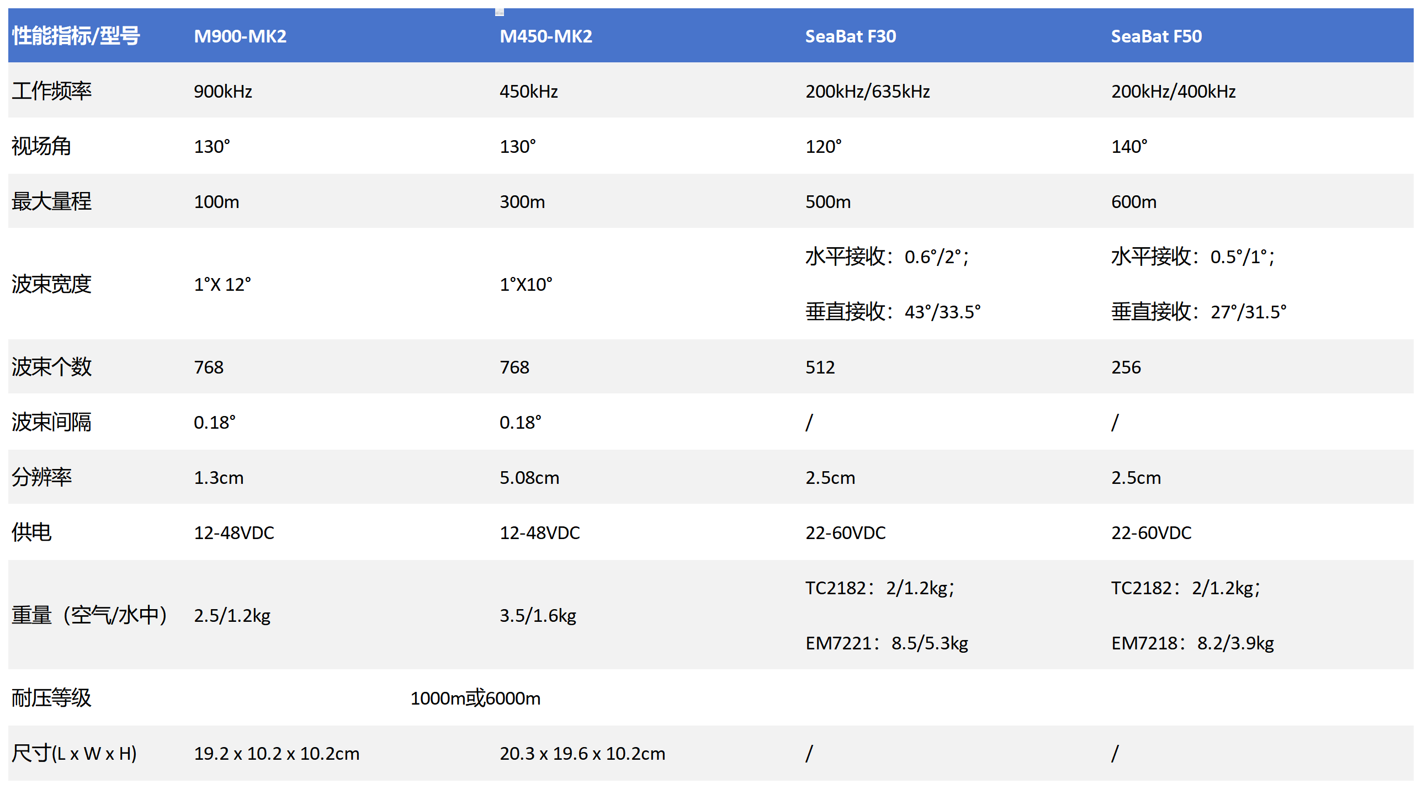Click the small gray marker above M450-MK2 header
The image size is (1422, 789).
click(x=499, y=12)
